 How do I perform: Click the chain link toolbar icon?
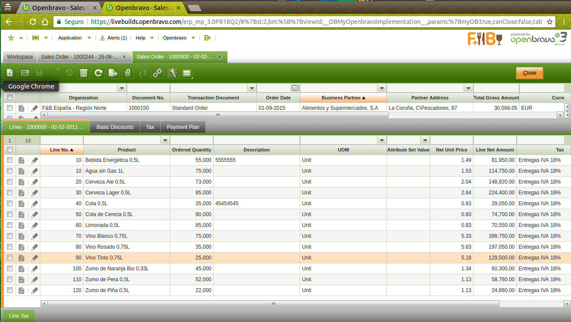click(157, 73)
